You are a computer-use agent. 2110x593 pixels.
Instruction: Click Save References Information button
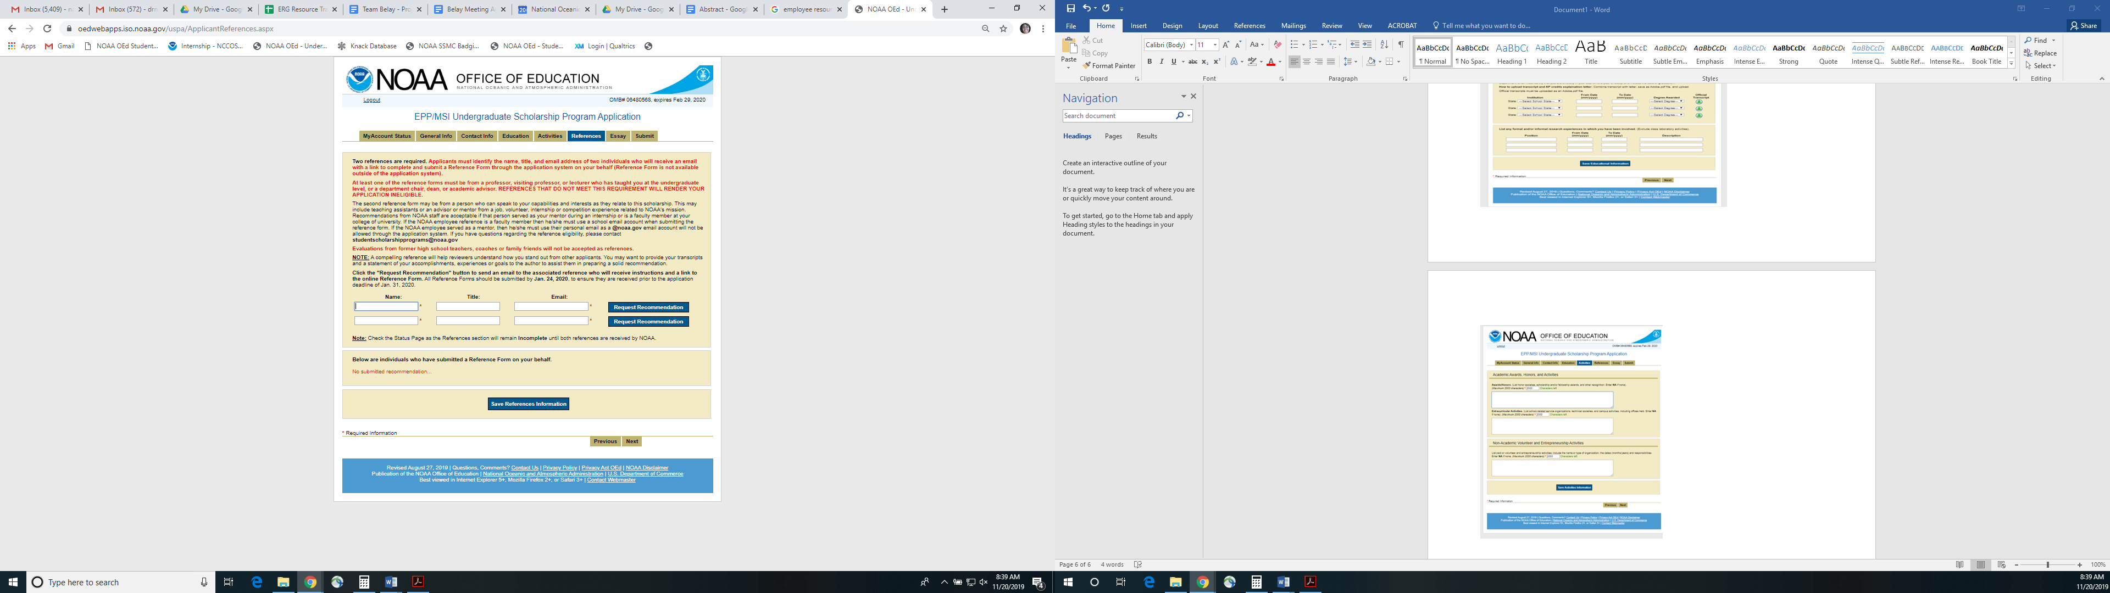(x=528, y=404)
